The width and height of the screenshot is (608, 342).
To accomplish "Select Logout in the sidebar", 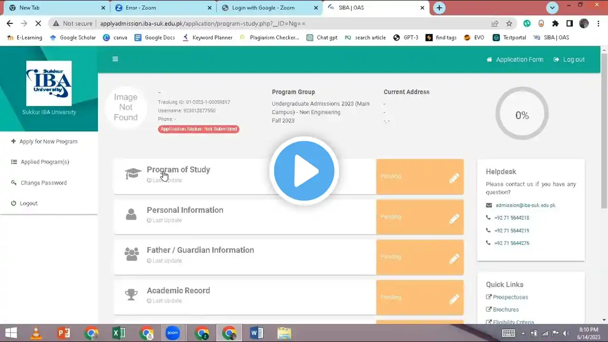I will [x=24, y=203].
